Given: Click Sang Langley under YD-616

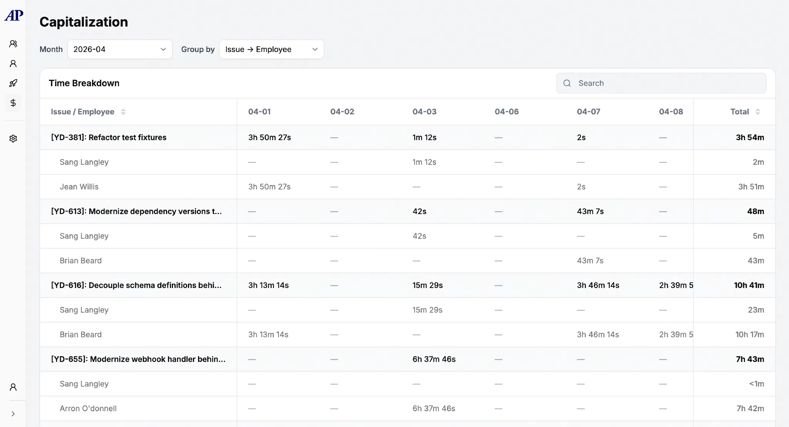Looking at the screenshot, I should click(84, 310).
